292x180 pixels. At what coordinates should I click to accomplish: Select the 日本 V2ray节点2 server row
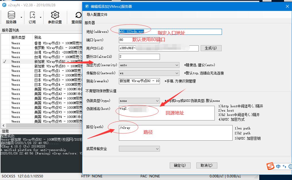(42, 75)
